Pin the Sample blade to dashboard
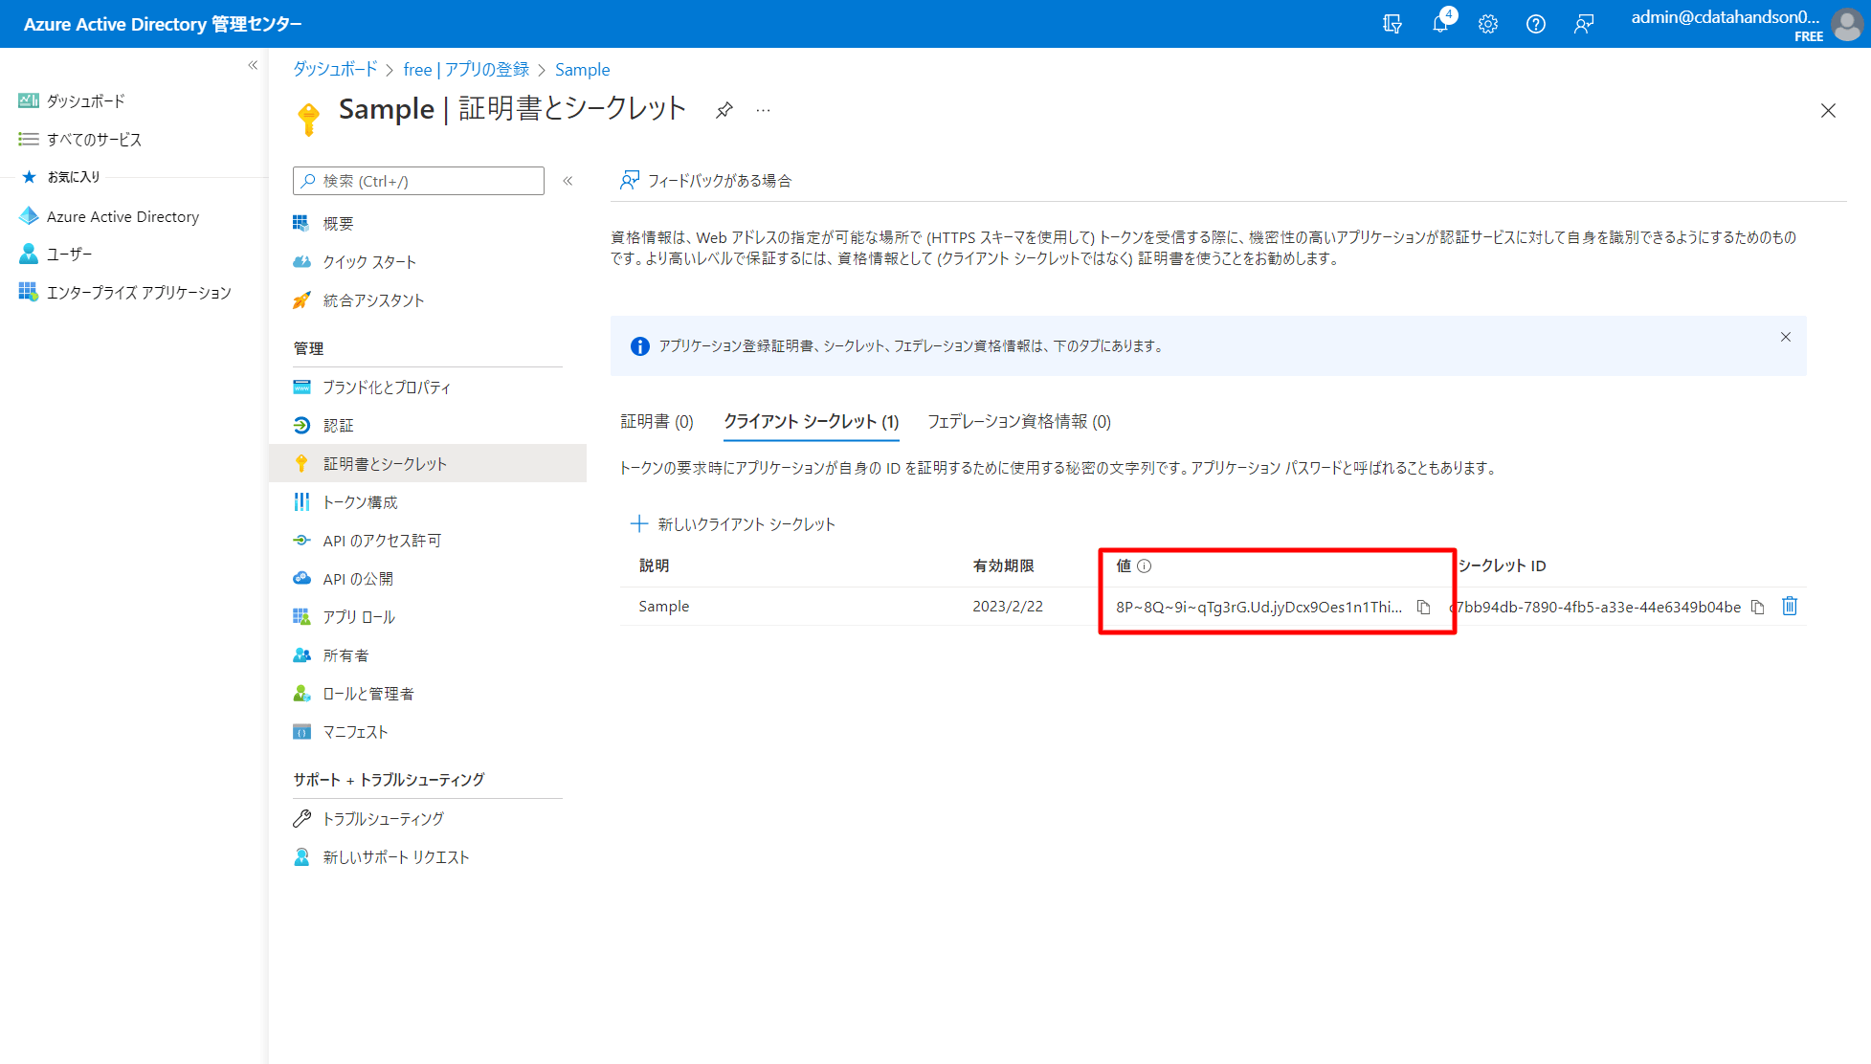1871x1064 pixels. coord(724,110)
